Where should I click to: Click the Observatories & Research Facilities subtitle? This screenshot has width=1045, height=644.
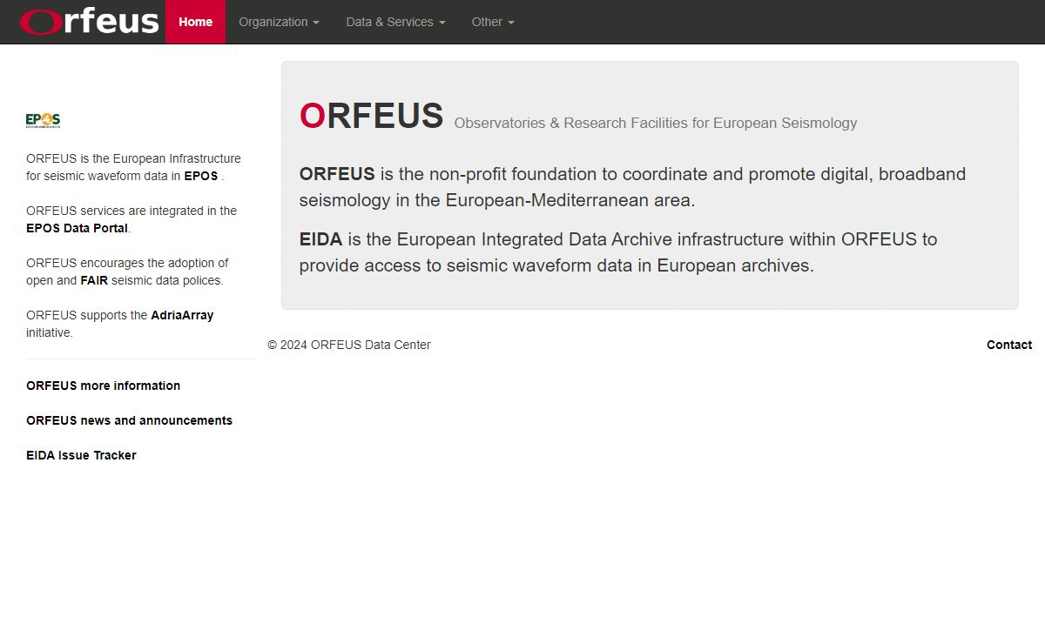pyautogui.click(x=655, y=124)
